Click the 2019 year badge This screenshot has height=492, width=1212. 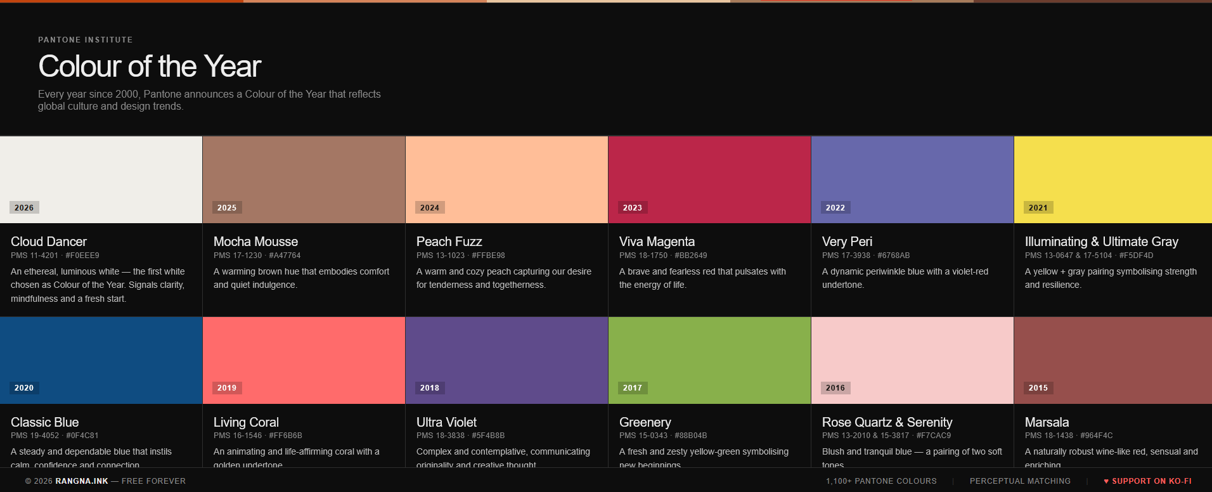(x=227, y=387)
